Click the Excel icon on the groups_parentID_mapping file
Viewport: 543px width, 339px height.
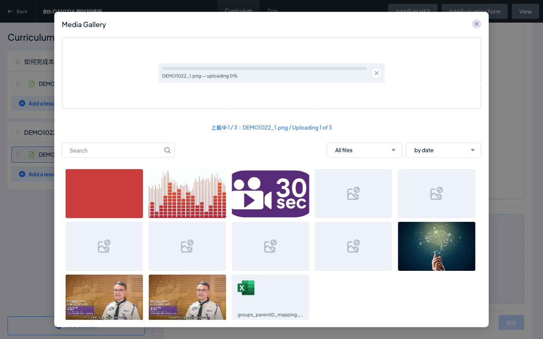pyautogui.click(x=246, y=288)
